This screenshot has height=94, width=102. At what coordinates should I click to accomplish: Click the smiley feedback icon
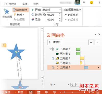[92, 3]
